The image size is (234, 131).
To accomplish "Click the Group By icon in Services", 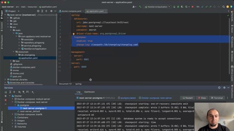I will pos(19,92).
